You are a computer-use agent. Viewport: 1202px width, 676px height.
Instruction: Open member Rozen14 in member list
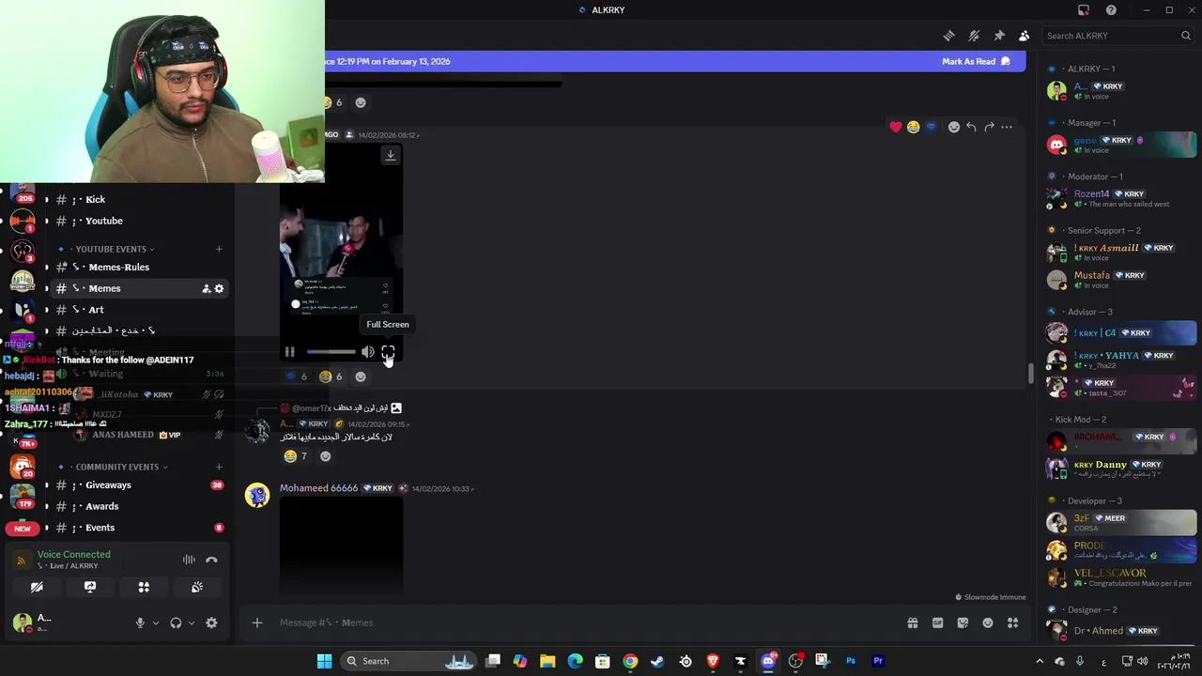(1120, 198)
